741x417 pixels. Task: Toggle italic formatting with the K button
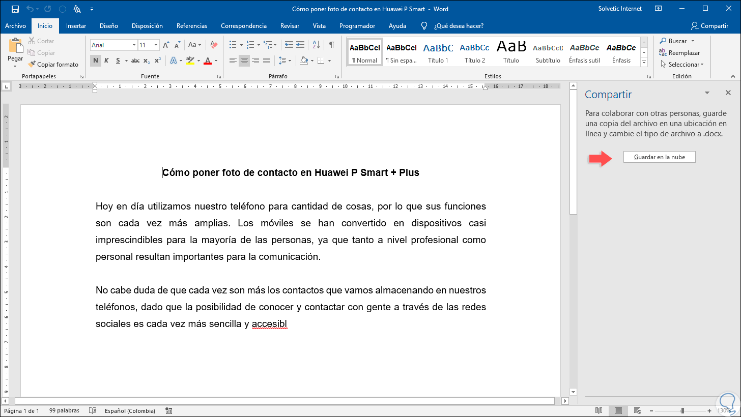(x=106, y=61)
